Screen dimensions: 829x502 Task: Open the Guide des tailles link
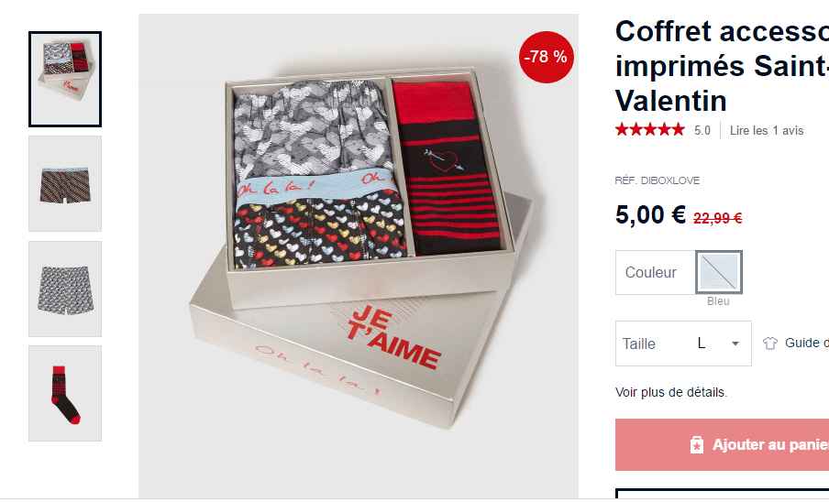[x=806, y=344]
